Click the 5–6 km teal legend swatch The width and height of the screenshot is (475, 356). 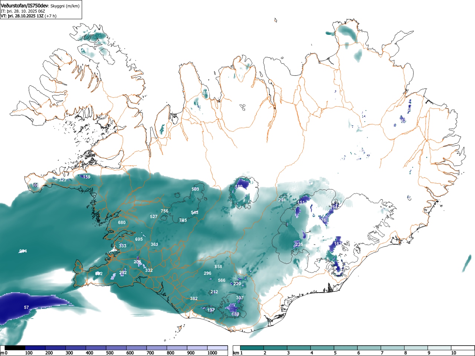(x=346, y=348)
